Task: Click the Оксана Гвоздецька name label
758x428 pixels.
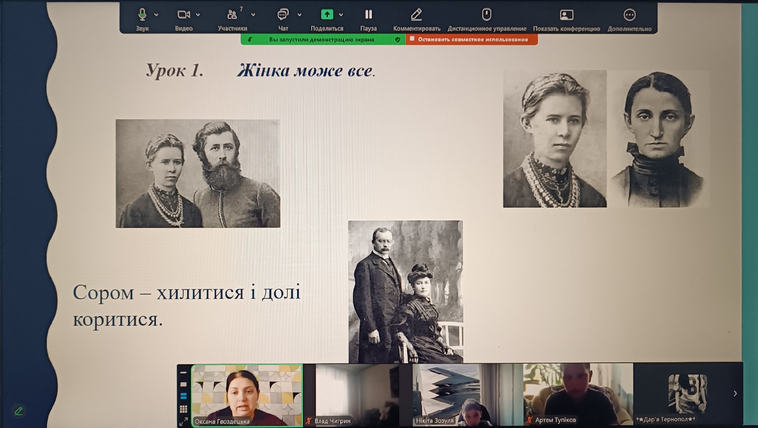Action: tap(222, 421)
